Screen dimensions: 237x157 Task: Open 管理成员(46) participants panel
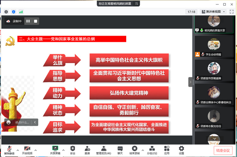point(104,150)
